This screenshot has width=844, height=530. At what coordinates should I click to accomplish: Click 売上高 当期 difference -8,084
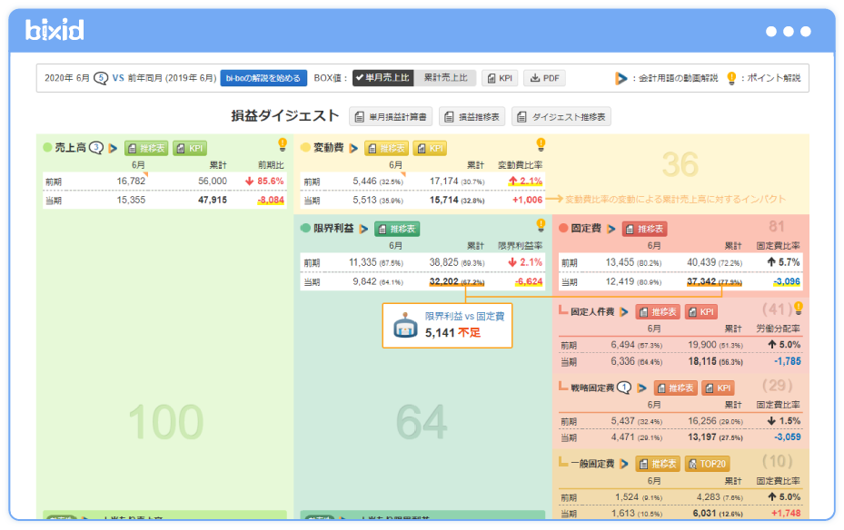click(271, 200)
